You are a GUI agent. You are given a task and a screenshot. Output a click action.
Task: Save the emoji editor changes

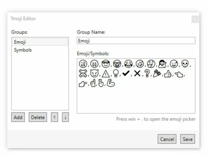pyautogui.click(x=187, y=139)
